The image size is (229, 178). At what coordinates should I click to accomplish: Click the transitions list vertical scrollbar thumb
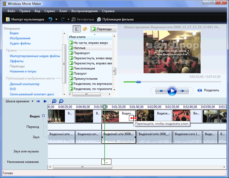tap(114, 71)
